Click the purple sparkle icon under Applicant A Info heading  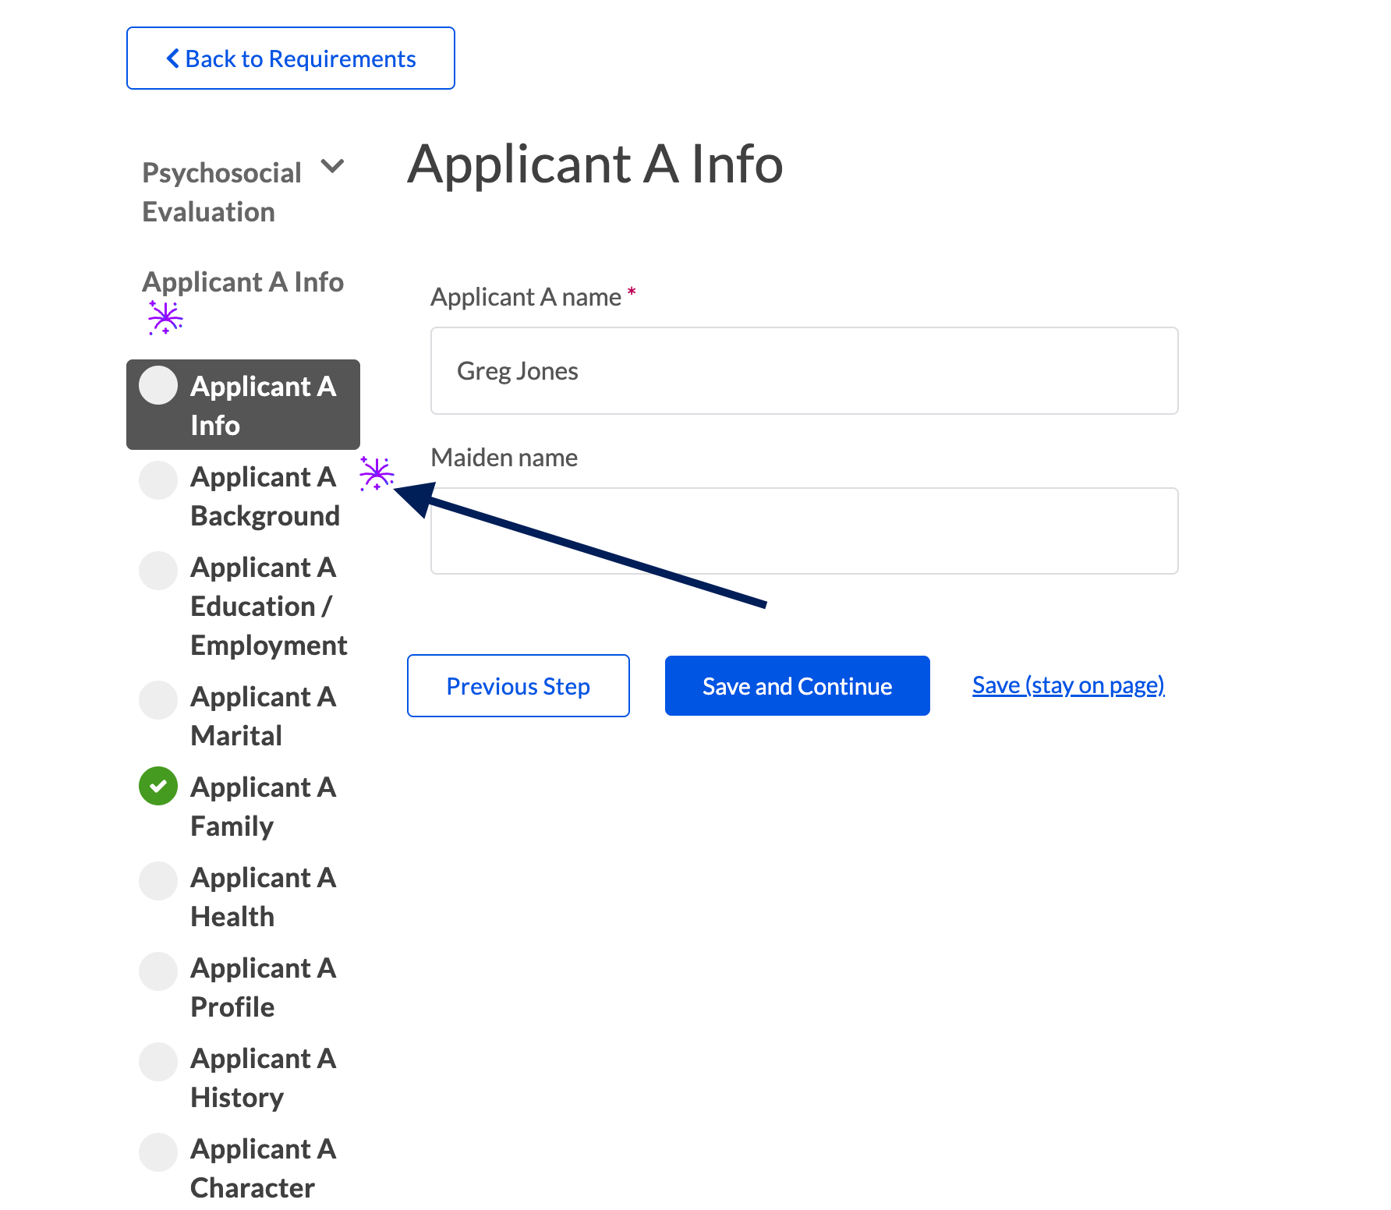pyautogui.click(x=165, y=317)
